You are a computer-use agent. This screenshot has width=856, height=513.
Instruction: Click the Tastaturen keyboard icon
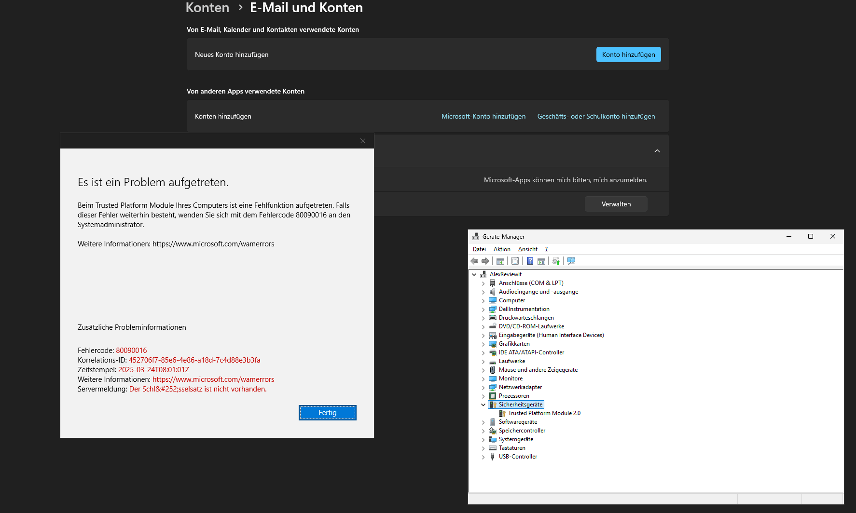[493, 448]
